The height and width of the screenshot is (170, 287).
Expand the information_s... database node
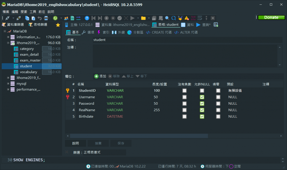pos(8,37)
